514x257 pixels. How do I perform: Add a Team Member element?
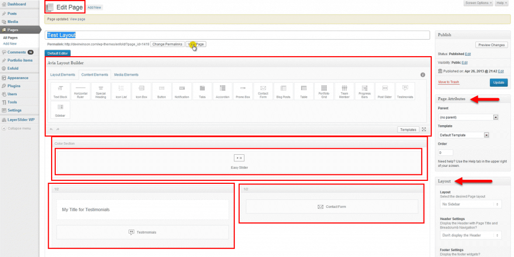tap(344, 91)
